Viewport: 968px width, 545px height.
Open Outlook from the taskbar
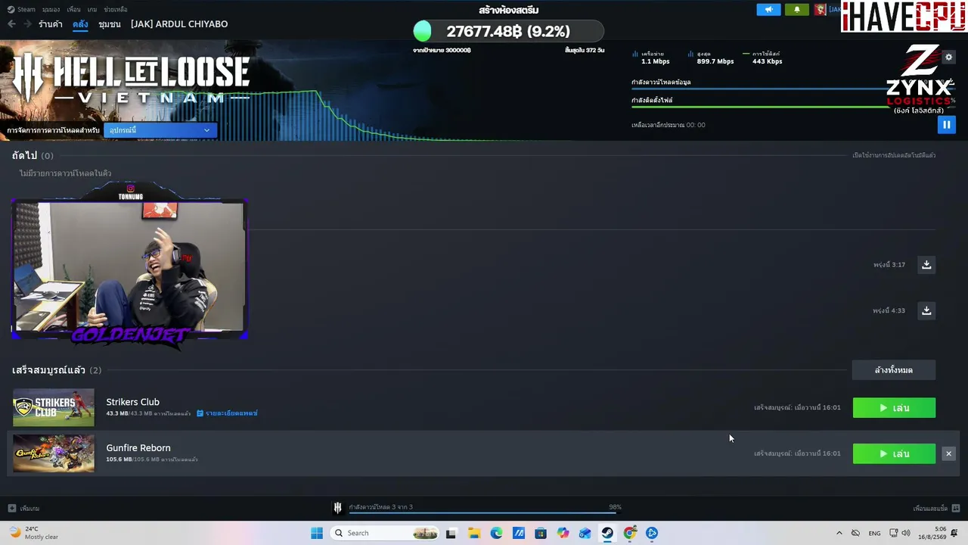585,533
